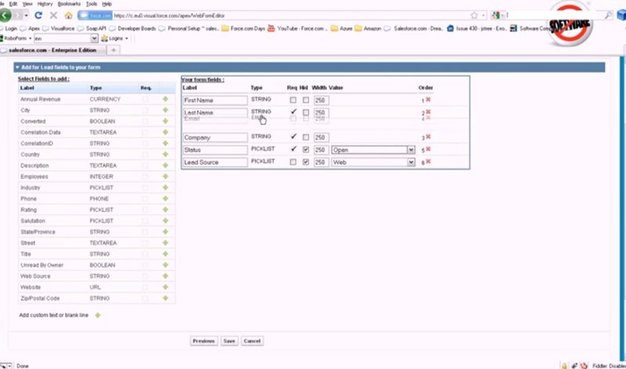Remove Lead Source field with red X
The image size is (626, 369).
pos(428,161)
